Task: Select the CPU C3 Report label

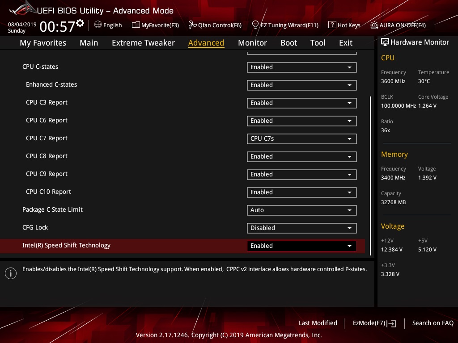Action: coord(47,102)
